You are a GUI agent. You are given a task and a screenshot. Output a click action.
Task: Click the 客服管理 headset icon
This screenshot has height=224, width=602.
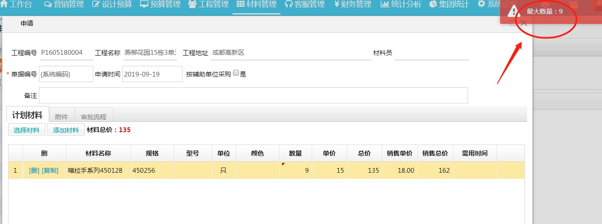tap(289, 4)
